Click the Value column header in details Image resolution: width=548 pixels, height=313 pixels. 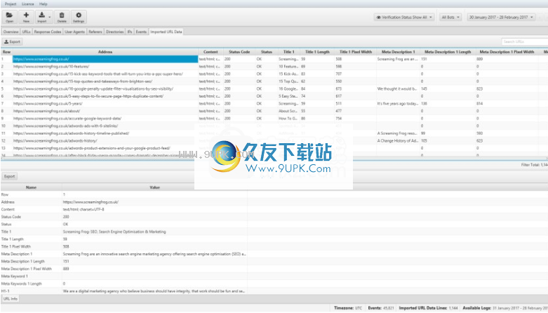[x=154, y=187]
